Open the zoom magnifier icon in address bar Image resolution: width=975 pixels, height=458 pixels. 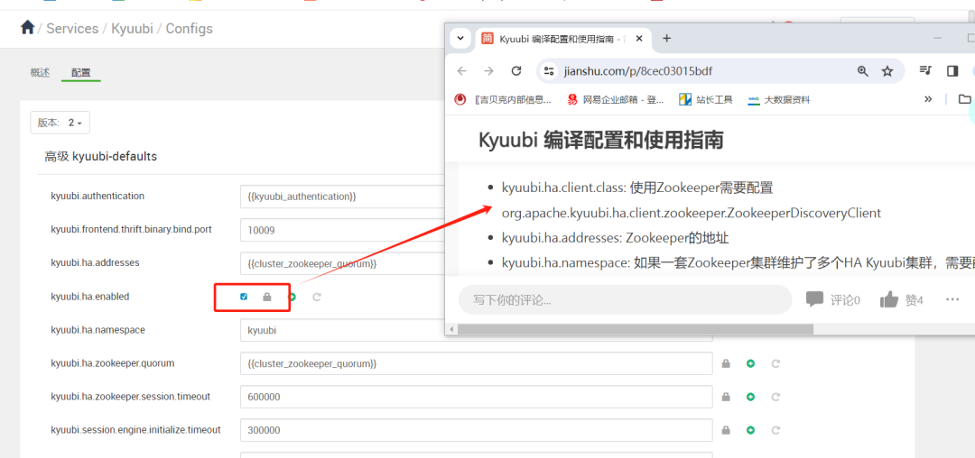click(x=862, y=70)
